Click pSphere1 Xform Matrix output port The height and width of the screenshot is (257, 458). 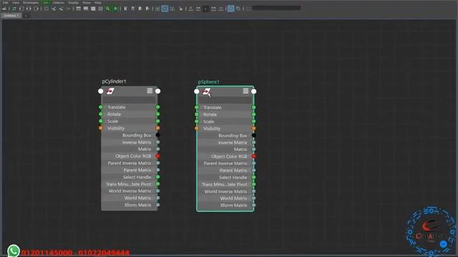(254, 205)
